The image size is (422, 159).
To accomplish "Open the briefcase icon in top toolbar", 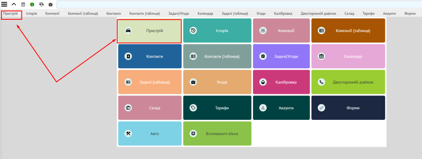I will (x=50, y=5).
